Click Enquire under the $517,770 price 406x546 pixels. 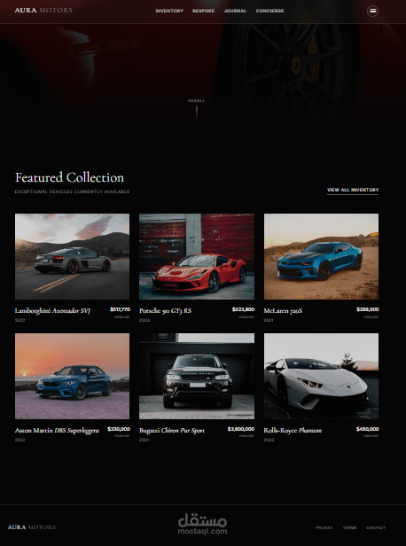pyautogui.click(x=121, y=317)
